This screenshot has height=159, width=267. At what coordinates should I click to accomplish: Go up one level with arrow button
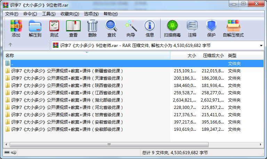(x=10, y=45)
